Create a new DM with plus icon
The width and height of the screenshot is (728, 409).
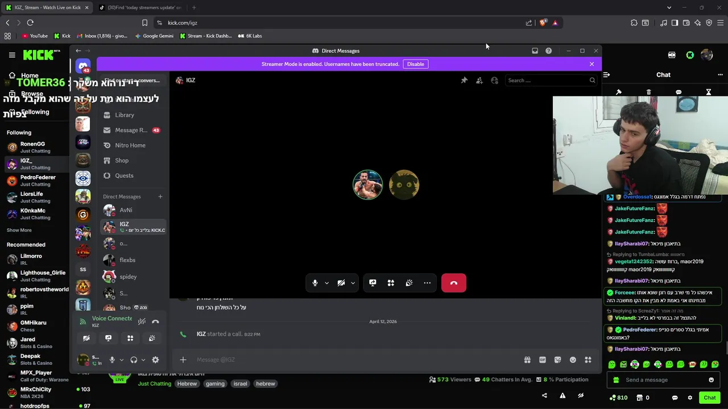[160, 197]
